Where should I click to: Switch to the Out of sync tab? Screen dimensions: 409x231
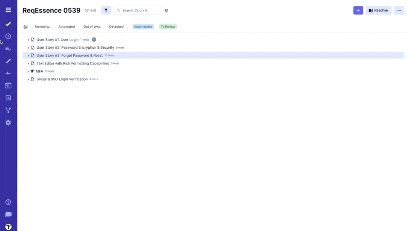(x=92, y=26)
